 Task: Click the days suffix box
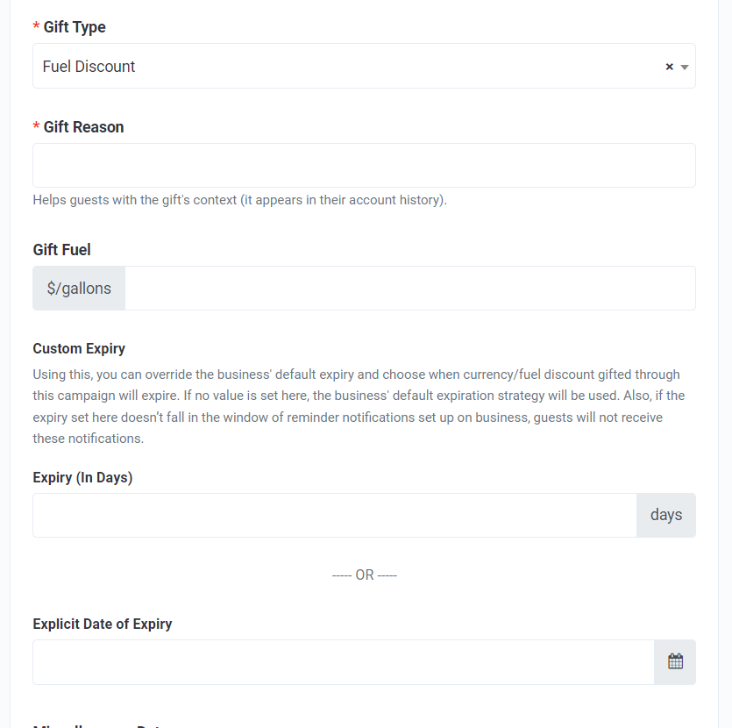[666, 515]
